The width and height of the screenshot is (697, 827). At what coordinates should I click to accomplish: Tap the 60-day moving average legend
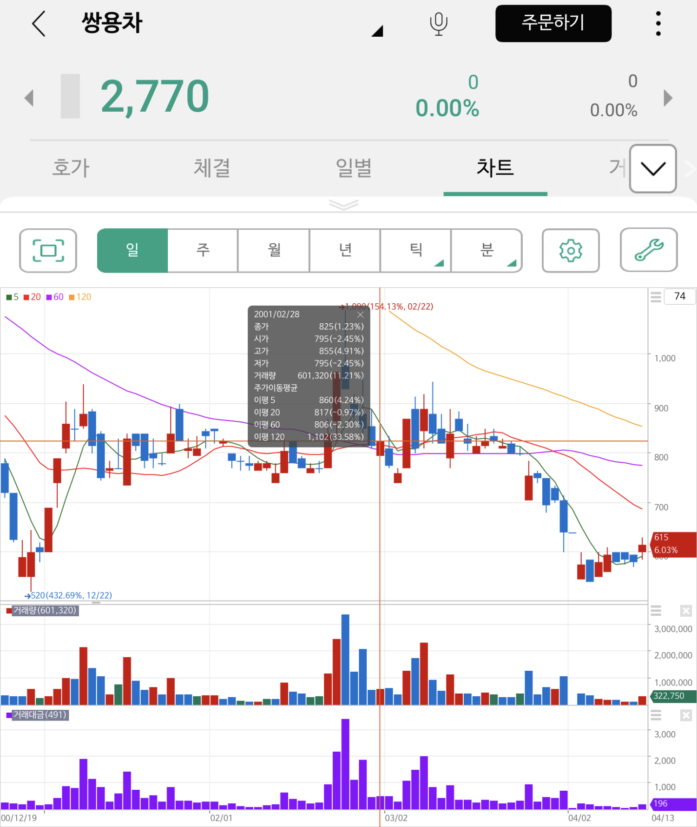[55, 297]
